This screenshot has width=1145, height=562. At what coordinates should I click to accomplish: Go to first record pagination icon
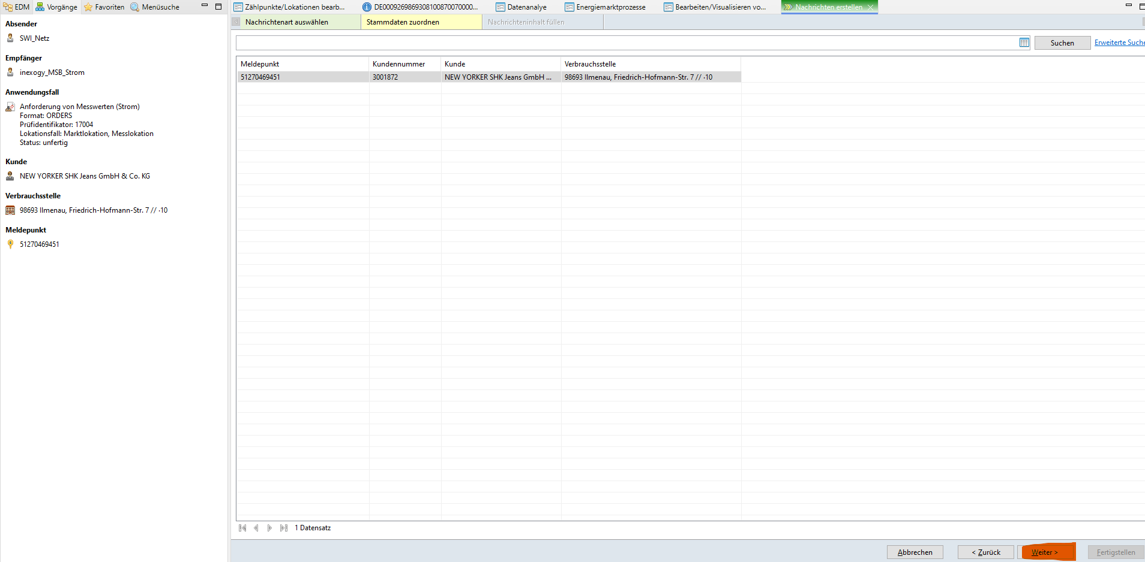tap(242, 528)
